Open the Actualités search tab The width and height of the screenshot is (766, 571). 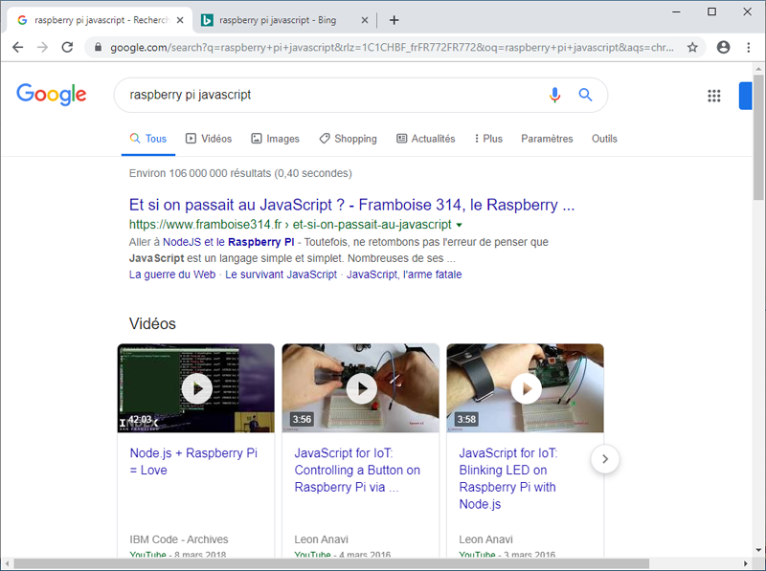[x=425, y=139]
